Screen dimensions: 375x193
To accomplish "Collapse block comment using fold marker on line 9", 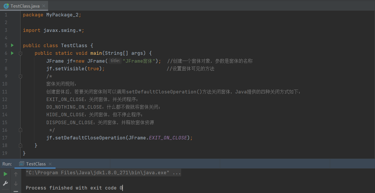I will [20, 76].
